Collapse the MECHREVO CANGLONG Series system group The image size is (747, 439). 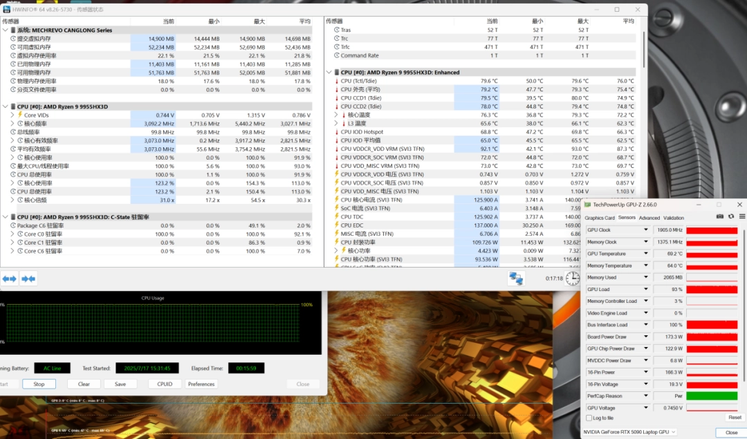tap(5, 30)
